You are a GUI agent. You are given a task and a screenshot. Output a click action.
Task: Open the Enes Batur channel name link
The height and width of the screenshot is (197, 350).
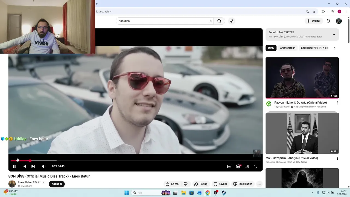(x=31, y=182)
